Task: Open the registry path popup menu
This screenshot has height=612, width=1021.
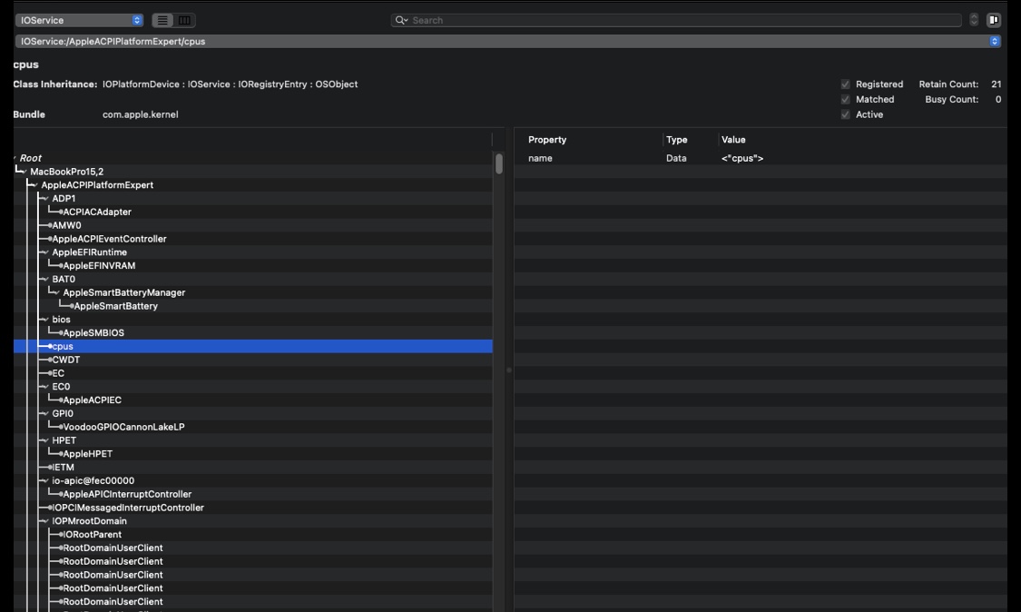Action: click(995, 41)
